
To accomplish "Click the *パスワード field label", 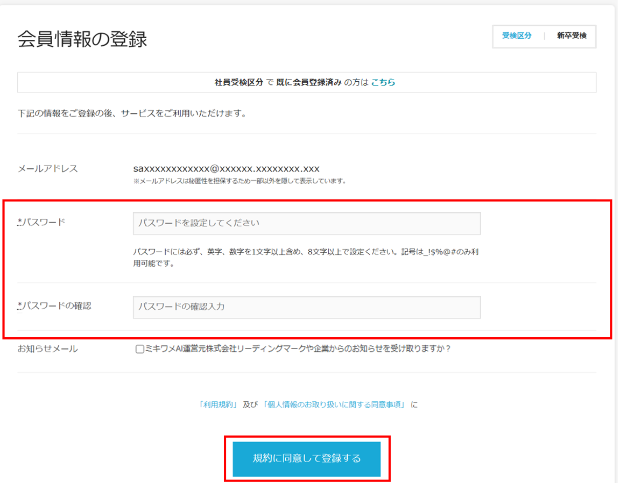I will click(41, 222).
